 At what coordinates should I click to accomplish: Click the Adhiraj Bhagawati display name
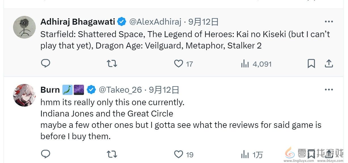tap(78, 22)
